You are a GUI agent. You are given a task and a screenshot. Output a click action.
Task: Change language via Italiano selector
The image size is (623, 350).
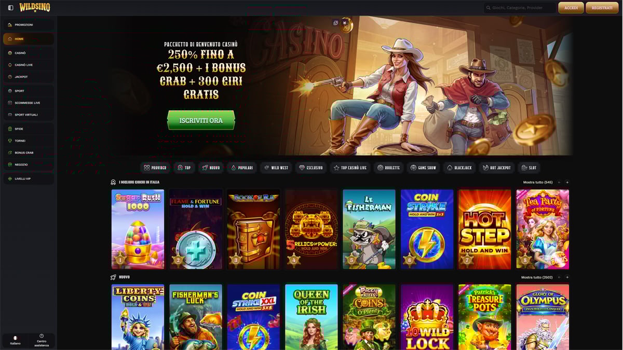click(16, 340)
